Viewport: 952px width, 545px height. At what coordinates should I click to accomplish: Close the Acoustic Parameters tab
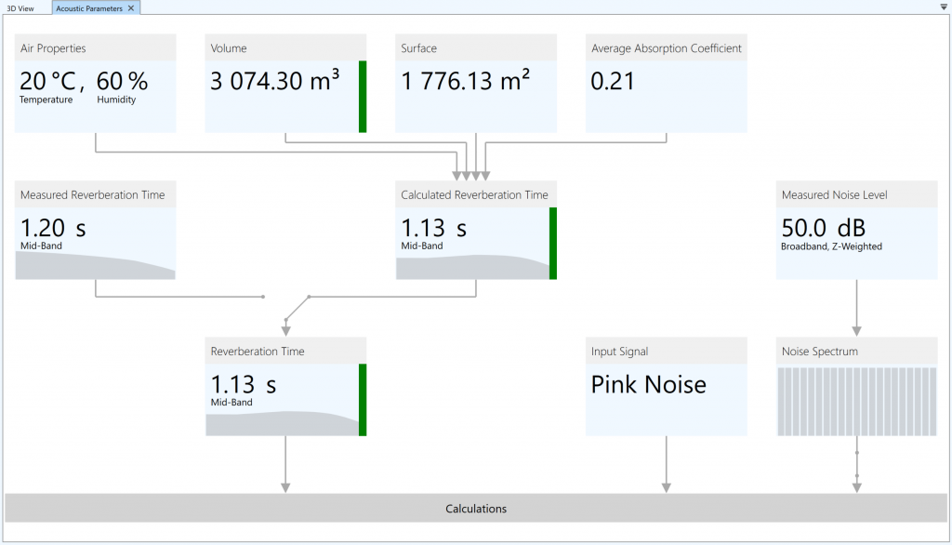pyautogui.click(x=131, y=7)
